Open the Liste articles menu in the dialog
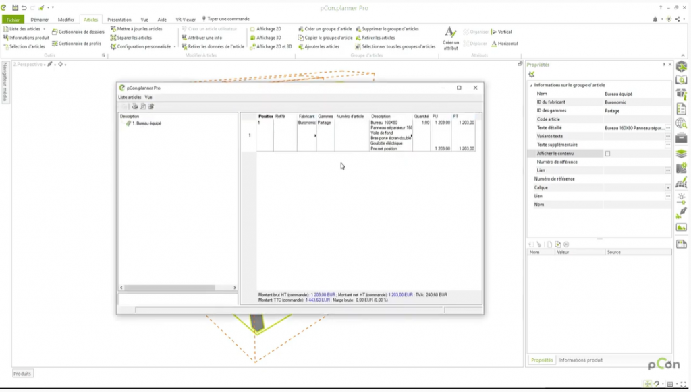This screenshot has width=691, height=392. [x=130, y=97]
